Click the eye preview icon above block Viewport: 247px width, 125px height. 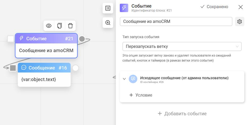[49, 26]
